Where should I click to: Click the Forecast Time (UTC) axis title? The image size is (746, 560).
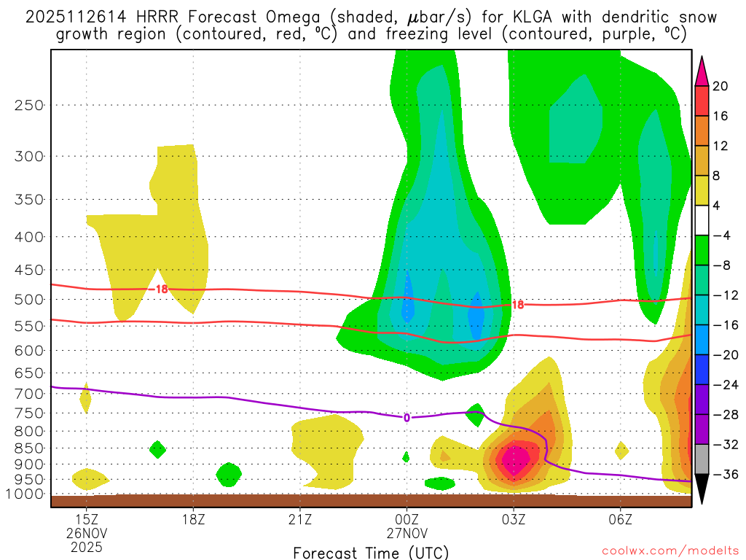coord(371,553)
